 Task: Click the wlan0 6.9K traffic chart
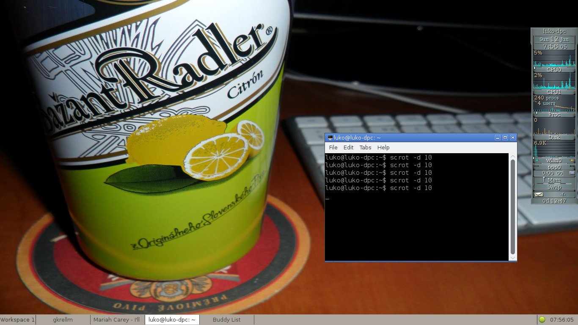tap(554, 149)
